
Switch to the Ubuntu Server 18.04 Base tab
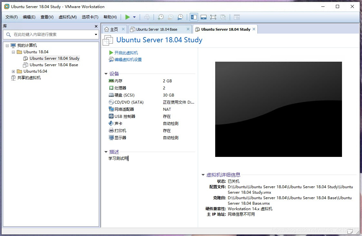[x=157, y=29]
